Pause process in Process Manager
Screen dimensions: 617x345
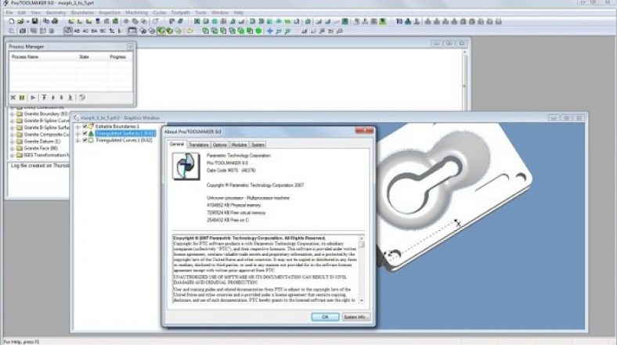click(x=22, y=98)
